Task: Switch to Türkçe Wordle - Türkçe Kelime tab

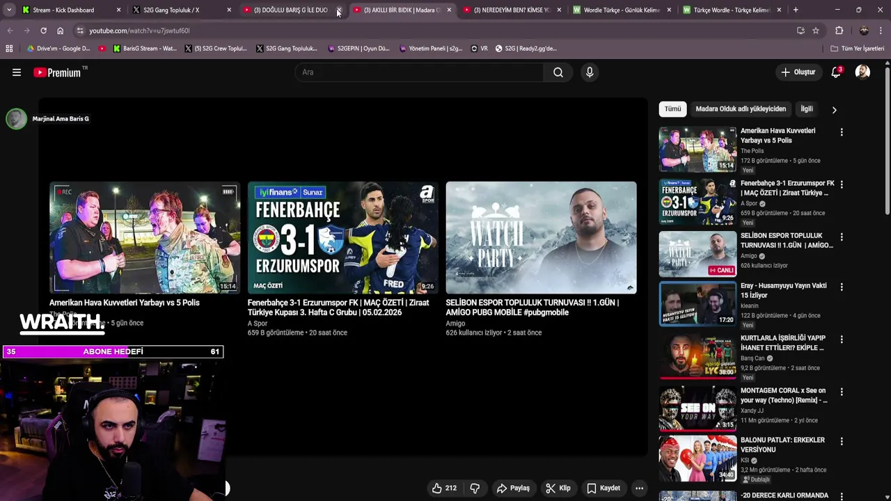Action: [x=732, y=10]
